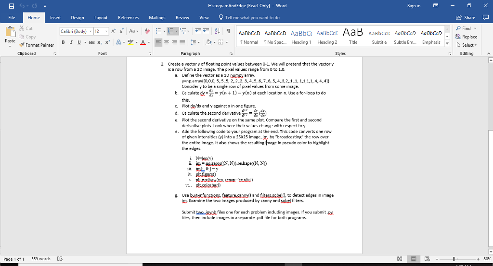
Task: Toggle subscript formatting
Action: [99, 42]
